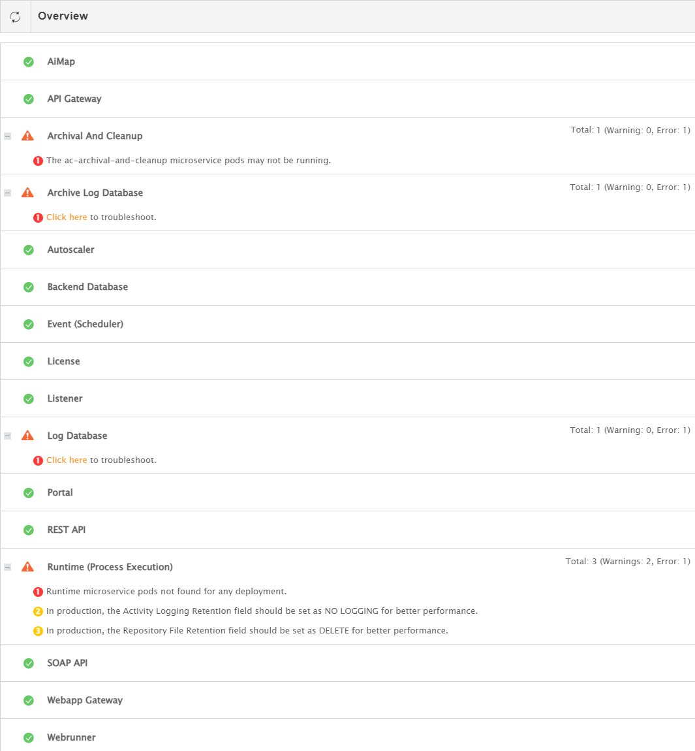Click the green check icon for AiMap
The image size is (695, 751).
pos(29,62)
